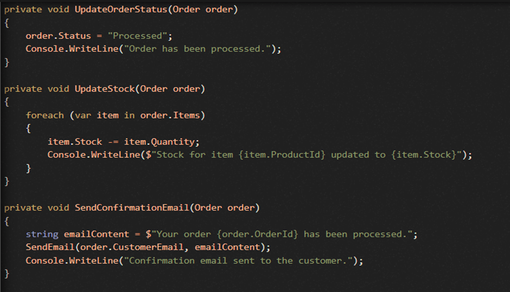Click order.Items in the foreach loop
The width and height of the screenshot is (510, 292).
tap(170, 115)
